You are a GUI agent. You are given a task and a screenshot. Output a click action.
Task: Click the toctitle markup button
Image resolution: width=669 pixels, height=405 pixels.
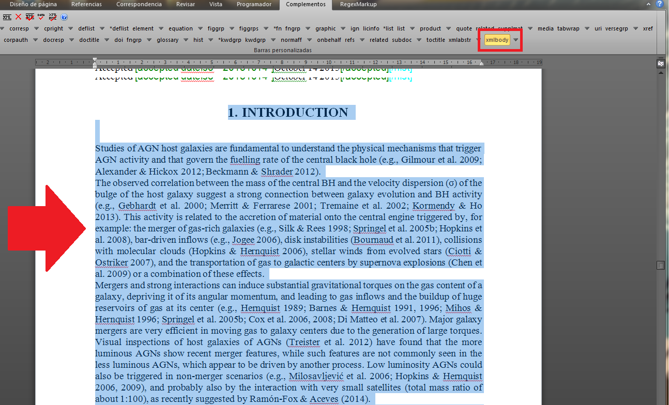(435, 40)
